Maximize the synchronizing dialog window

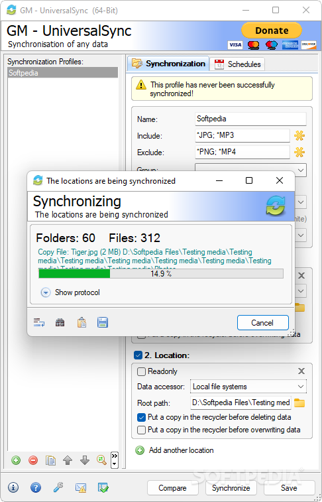click(249, 180)
